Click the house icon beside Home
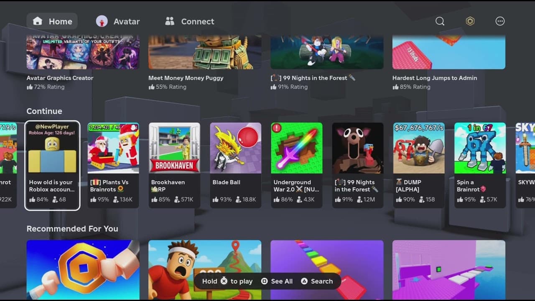This screenshot has width=535, height=301. click(38, 21)
